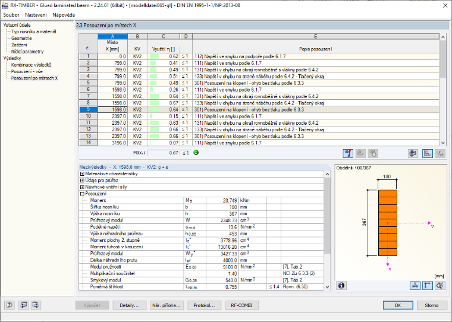Collapse the Posouzení section
The image size is (452, 322).
[82, 194]
